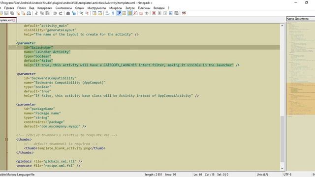
Task: Click the Print toolbar icon
Action: (29, 13)
